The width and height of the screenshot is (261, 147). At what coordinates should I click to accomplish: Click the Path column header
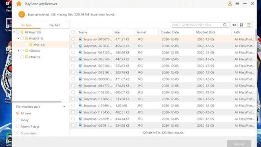coord(243,32)
